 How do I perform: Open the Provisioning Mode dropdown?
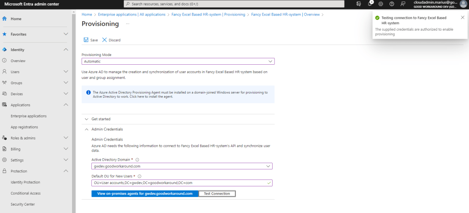click(178, 61)
